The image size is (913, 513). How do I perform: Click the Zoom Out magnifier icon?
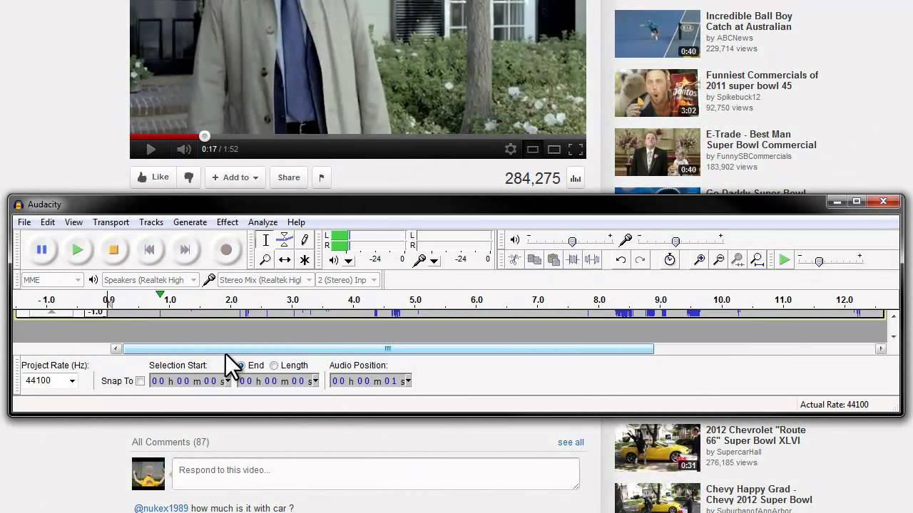pyautogui.click(x=719, y=259)
